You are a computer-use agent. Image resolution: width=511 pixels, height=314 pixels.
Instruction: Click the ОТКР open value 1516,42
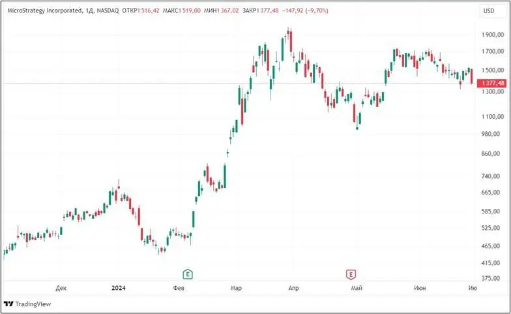[x=149, y=10]
